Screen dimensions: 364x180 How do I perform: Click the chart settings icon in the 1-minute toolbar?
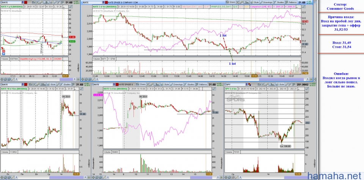[x=238, y=2]
